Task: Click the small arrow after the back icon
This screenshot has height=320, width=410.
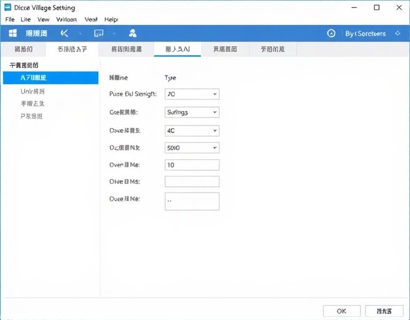Action: tap(80, 34)
